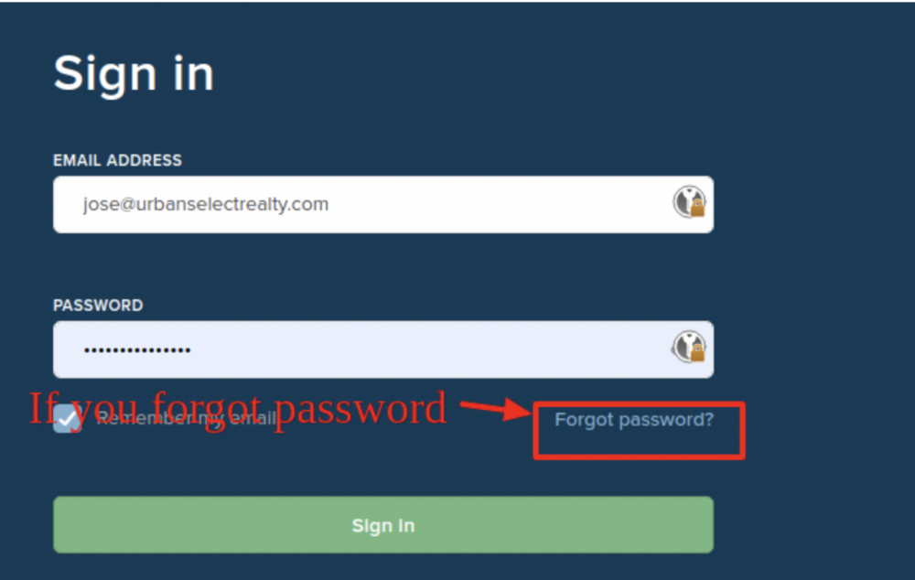Click the empty area right of the email text
This screenshot has height=580, width=915.
coord(499,205)
